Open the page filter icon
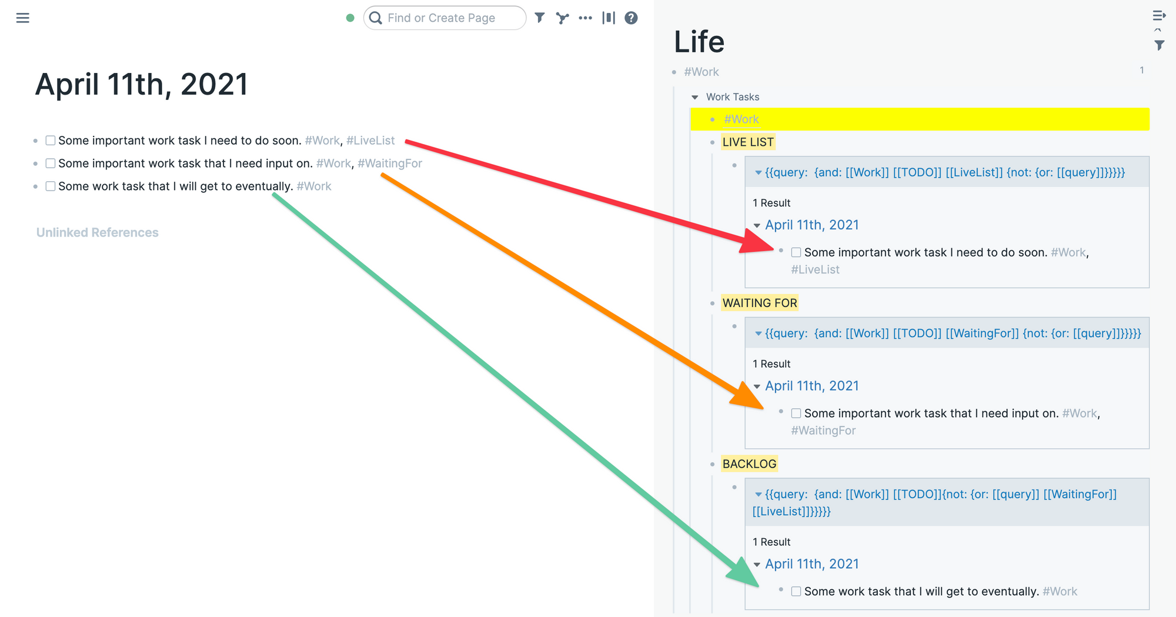 pyautogui.click(x=539, y=18)
